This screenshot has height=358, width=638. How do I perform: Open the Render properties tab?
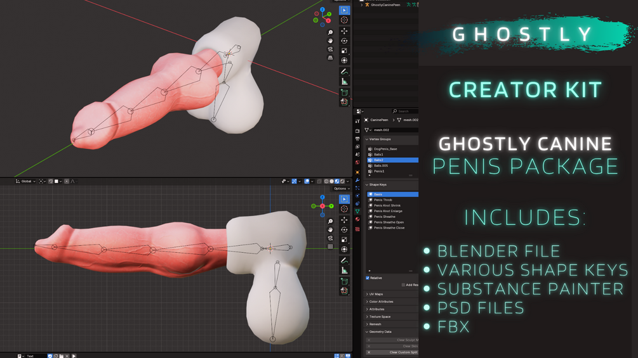357,131
